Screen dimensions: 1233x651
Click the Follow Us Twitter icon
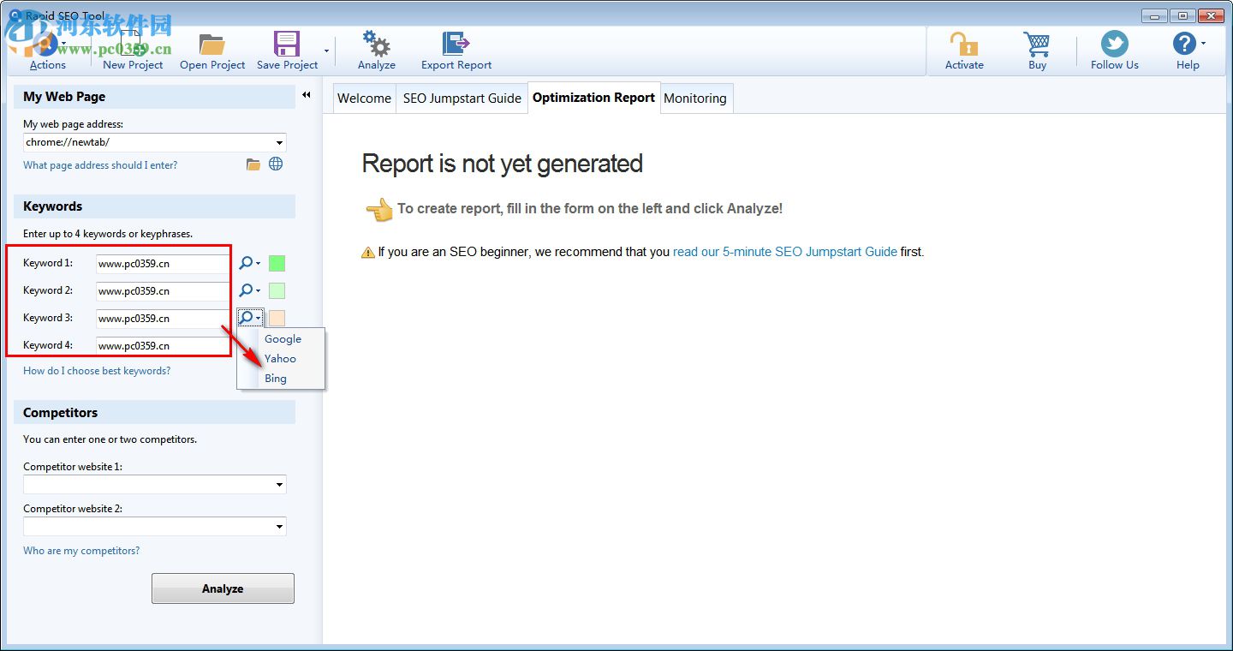click(1114, 45)
